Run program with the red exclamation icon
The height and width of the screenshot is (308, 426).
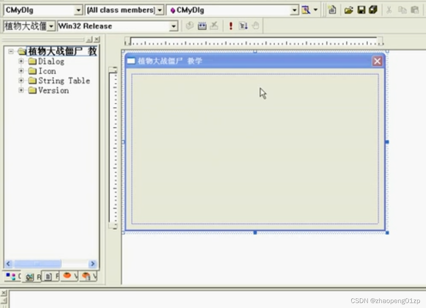point(231,26)
